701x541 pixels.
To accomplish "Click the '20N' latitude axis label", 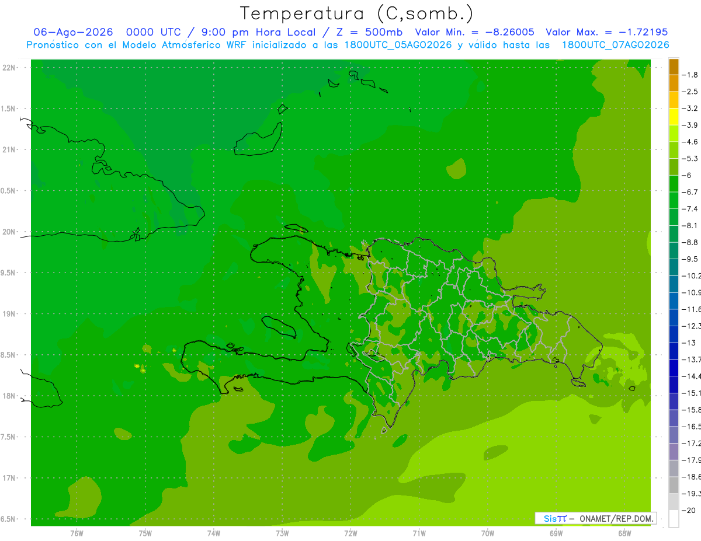I will [x=9, y=232].
